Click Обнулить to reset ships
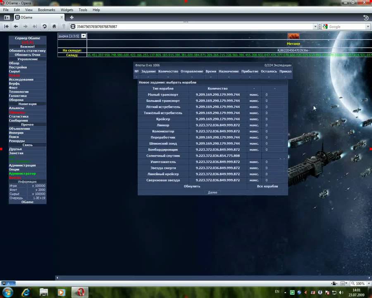Viewport: 372px width, 298px height. pos(192,186)
